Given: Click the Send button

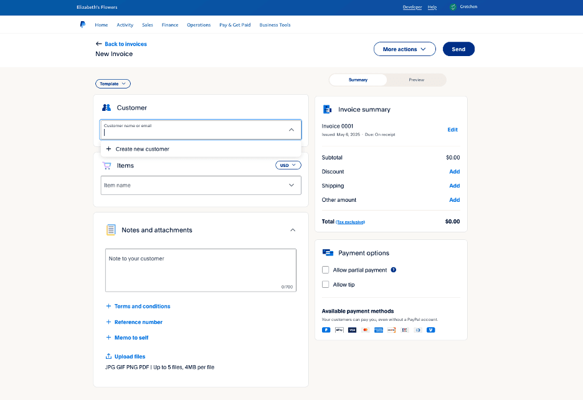Looking at the screenshot, I should pos(458,49).
